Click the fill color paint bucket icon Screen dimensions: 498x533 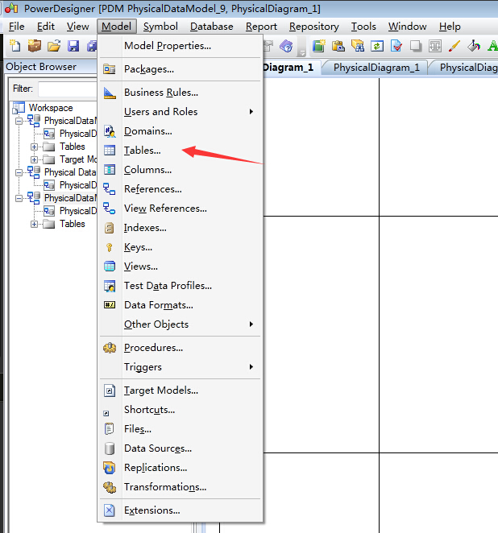(x=474, y=46)
